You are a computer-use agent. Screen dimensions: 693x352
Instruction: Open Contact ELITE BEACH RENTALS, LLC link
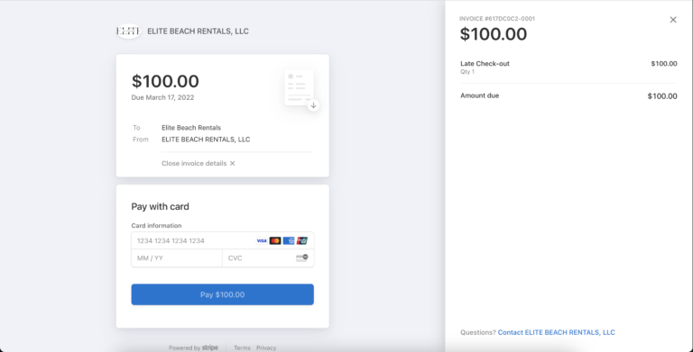(557, 332)
